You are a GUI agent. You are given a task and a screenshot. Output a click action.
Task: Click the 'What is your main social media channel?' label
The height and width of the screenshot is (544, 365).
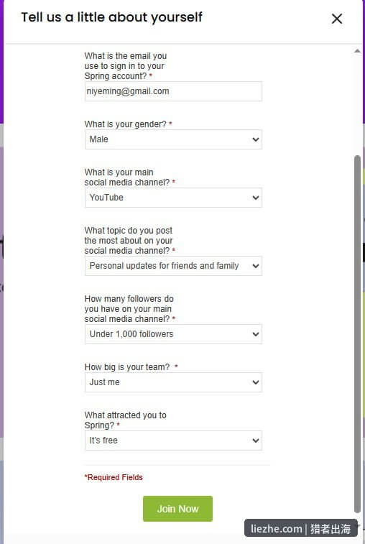(x=129, y=178)
